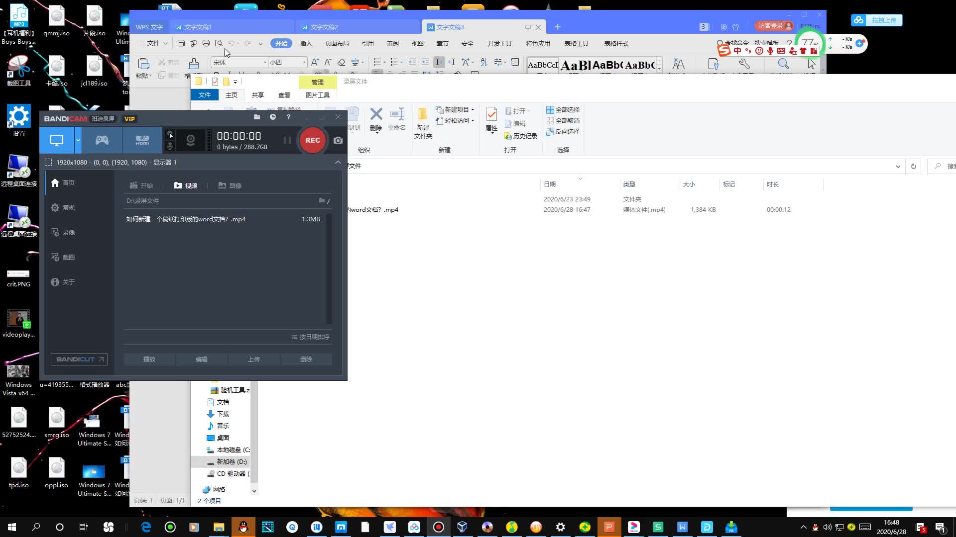Image resolution: width=956 pixels, height=537 pixels.
Task: Expand screen recording mode dropdown arrow
Action: pyautogui.click(x=78, y=140)
